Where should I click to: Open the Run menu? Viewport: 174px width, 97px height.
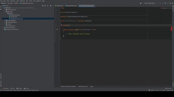pyautogui.click(x=27, y=1)
